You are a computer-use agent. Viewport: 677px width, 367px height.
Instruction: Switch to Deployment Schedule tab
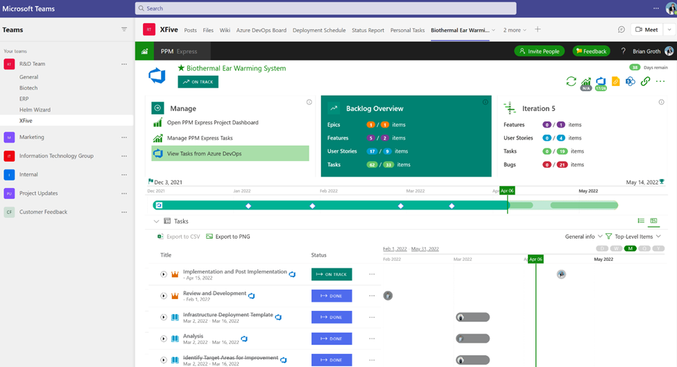pos(319,31)
